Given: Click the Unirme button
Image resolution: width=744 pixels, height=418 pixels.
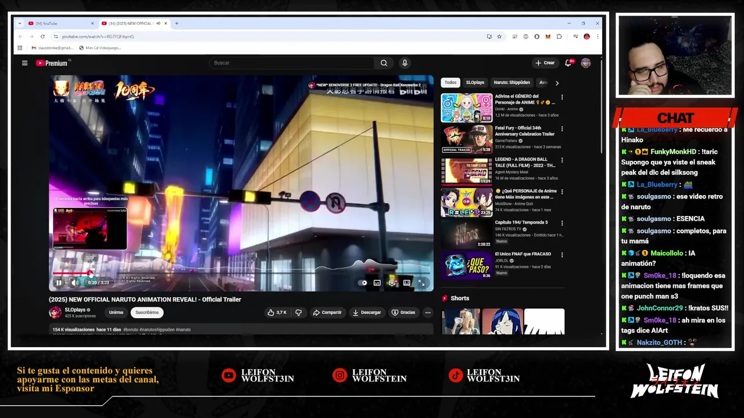Looking at the screenshot, I should coord(116,312).
